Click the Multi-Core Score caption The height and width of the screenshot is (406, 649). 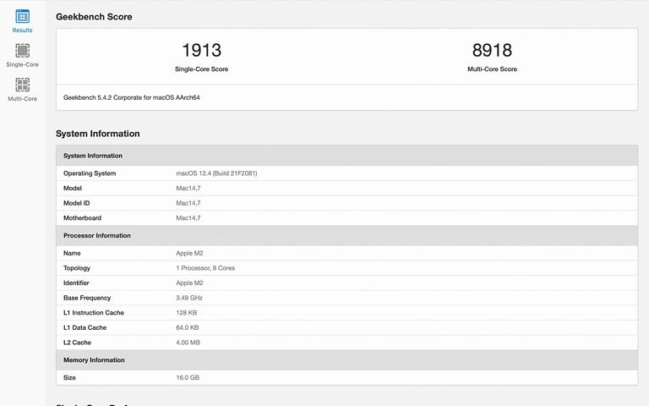pyautogui.click(x=492, y=69)
